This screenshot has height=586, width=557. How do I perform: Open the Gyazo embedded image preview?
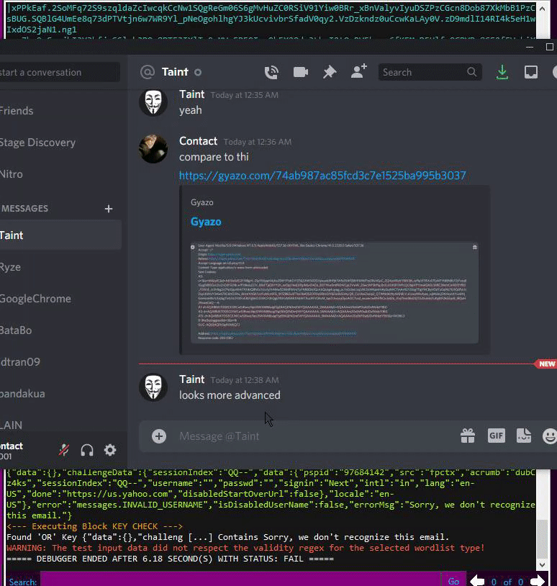coord(335,292)
